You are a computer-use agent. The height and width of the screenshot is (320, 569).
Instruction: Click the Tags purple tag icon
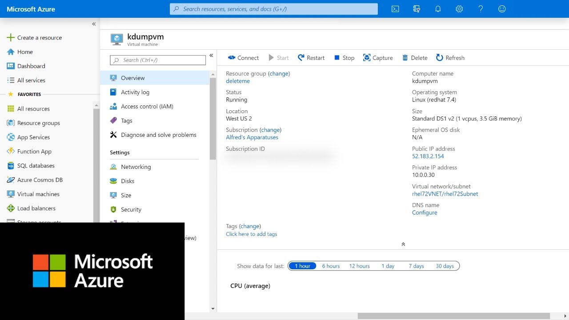click(113, 120)
